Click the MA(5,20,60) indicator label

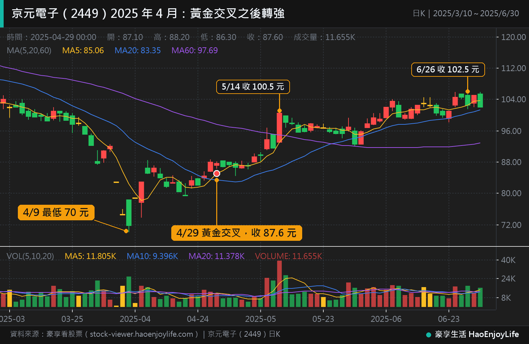tap(29, 51)
